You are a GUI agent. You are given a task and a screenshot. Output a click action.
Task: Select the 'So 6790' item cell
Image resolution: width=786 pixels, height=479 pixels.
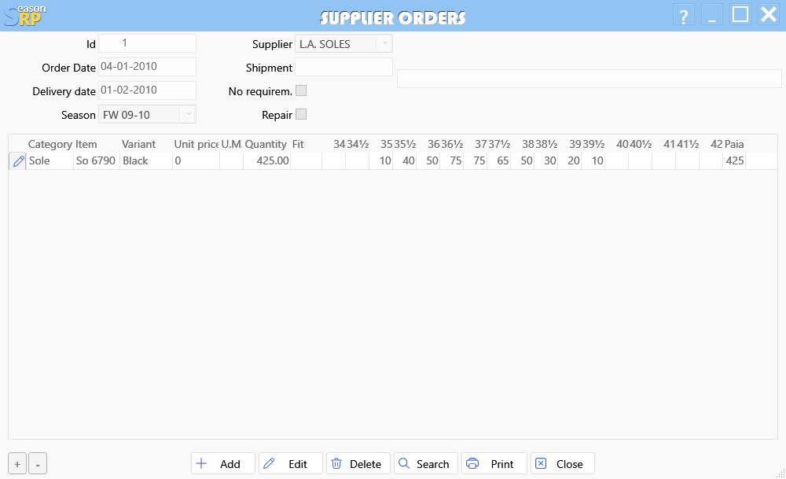[x=96, y=161]
